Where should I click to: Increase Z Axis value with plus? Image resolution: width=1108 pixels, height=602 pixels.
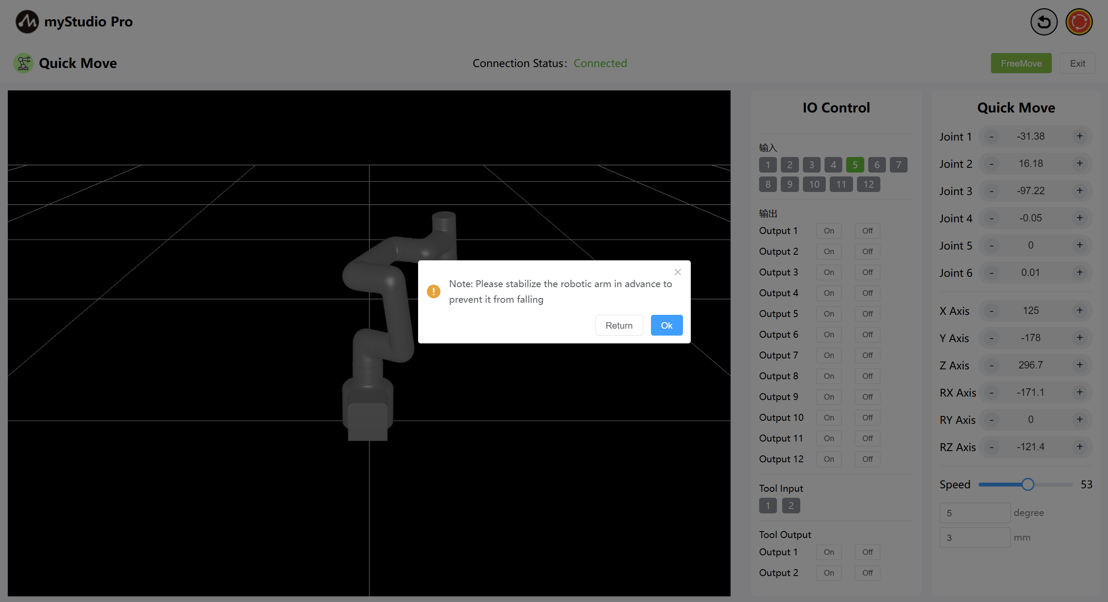point(1080,365)
